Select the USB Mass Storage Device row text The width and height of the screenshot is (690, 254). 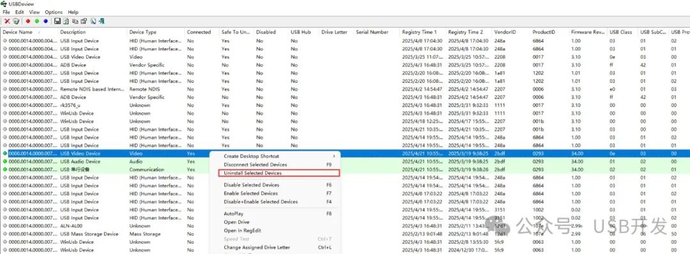89,234
